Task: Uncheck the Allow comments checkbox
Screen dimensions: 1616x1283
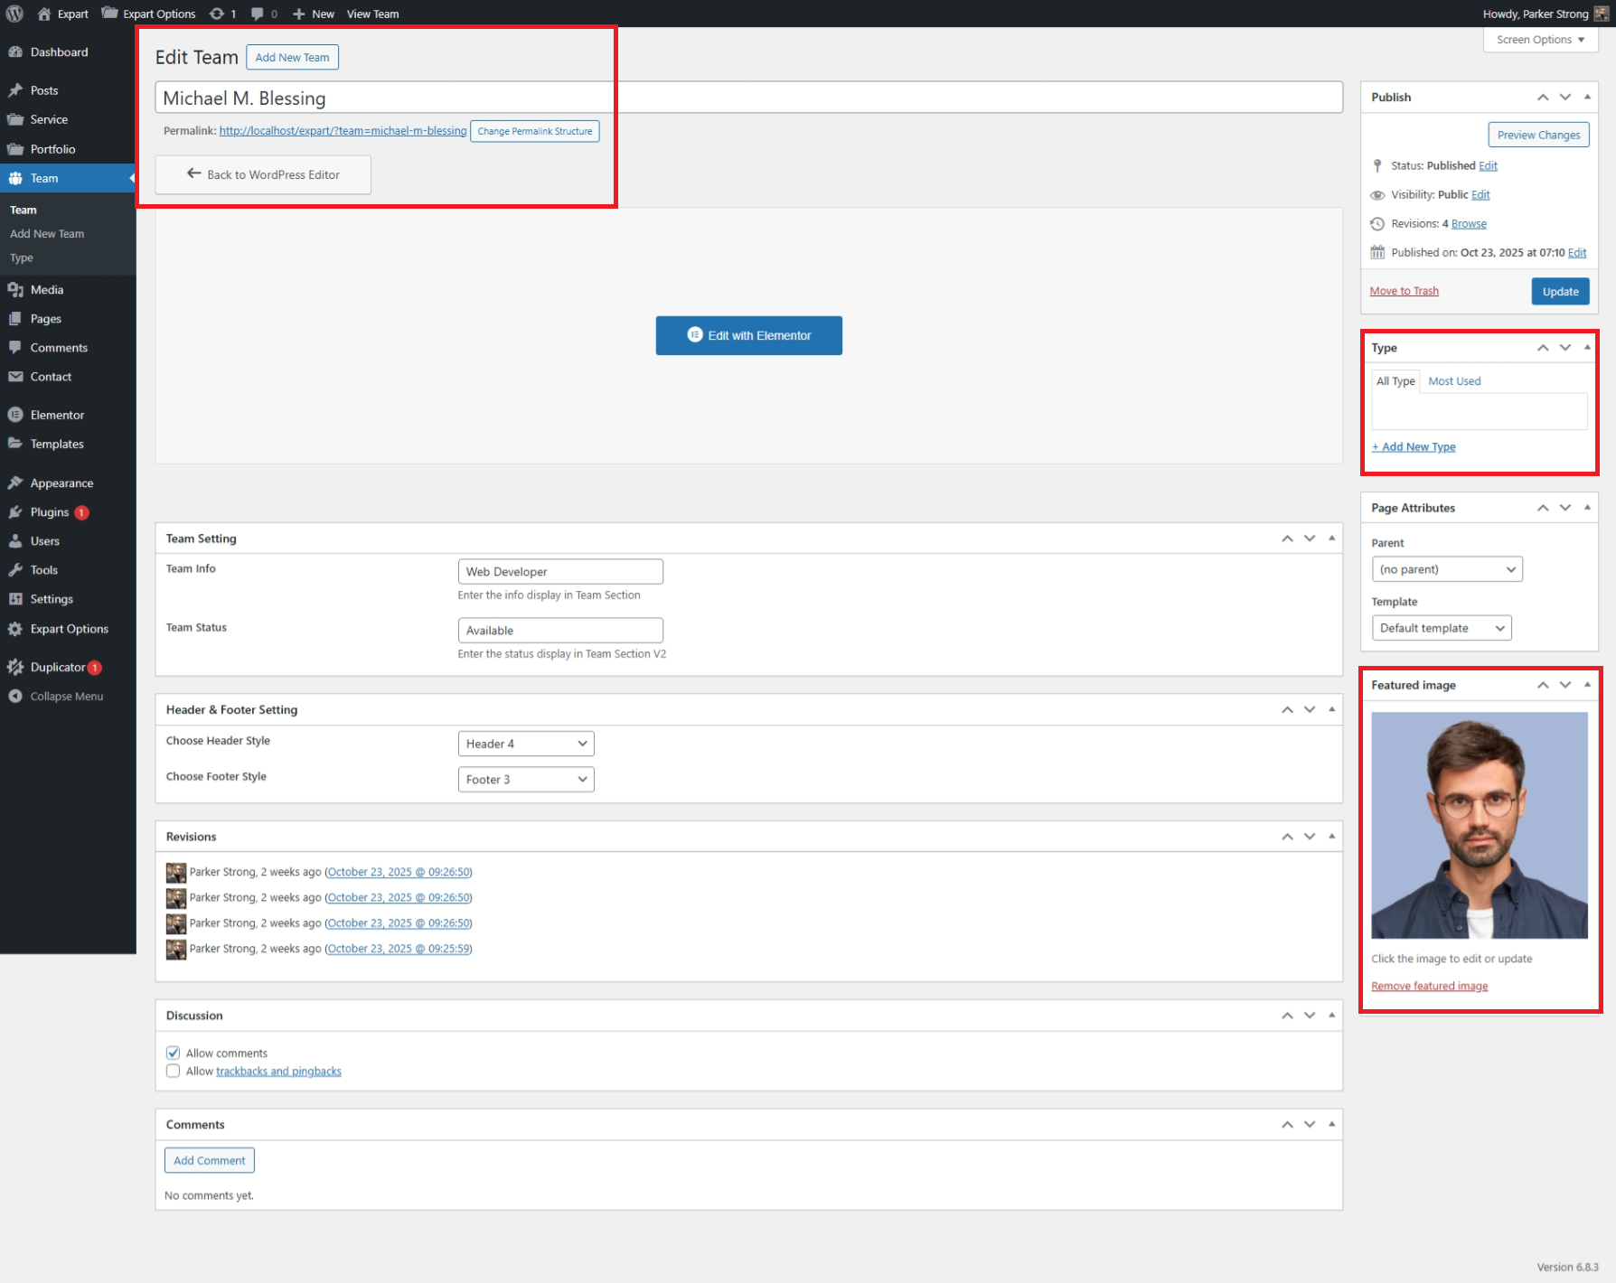Action: 173,1054
